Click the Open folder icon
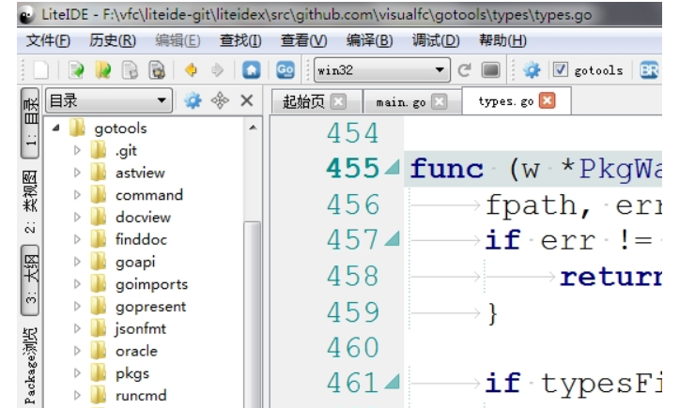 (x=102, y=70)
